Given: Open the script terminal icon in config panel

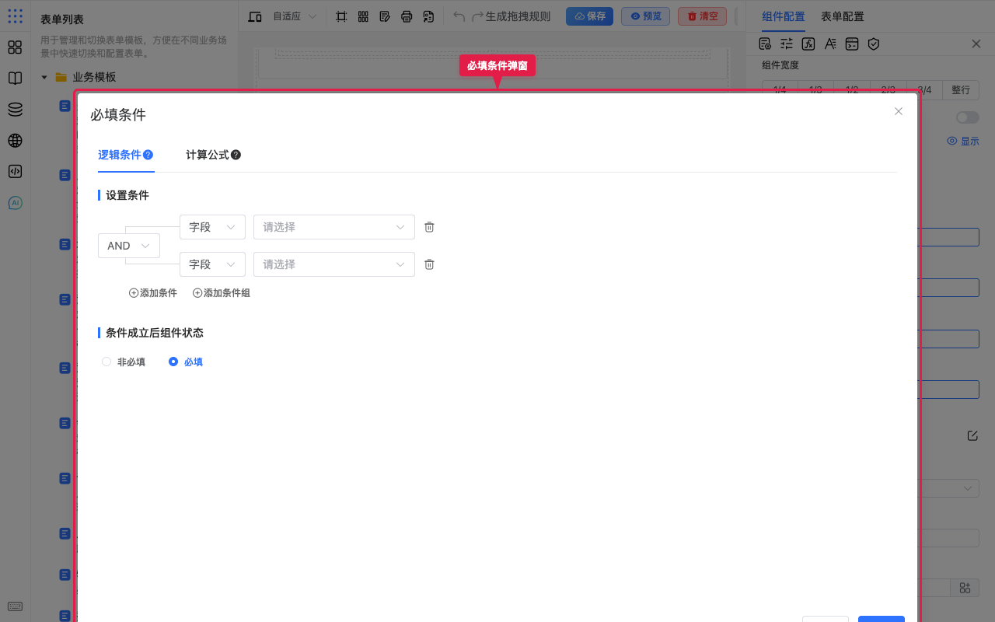Looking at the screenshot, I should [852, 44].
